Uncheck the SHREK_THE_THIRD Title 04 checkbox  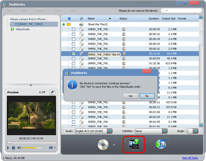click(73, 54)
